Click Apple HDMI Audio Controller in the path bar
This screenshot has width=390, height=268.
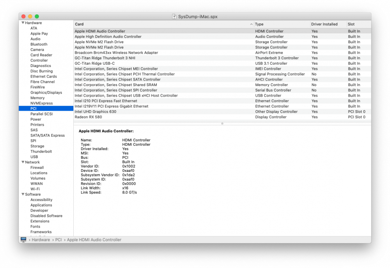pos(94,240)
